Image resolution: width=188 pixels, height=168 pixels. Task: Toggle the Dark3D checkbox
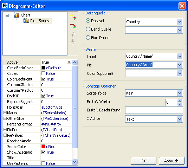[x=43, y=96]
